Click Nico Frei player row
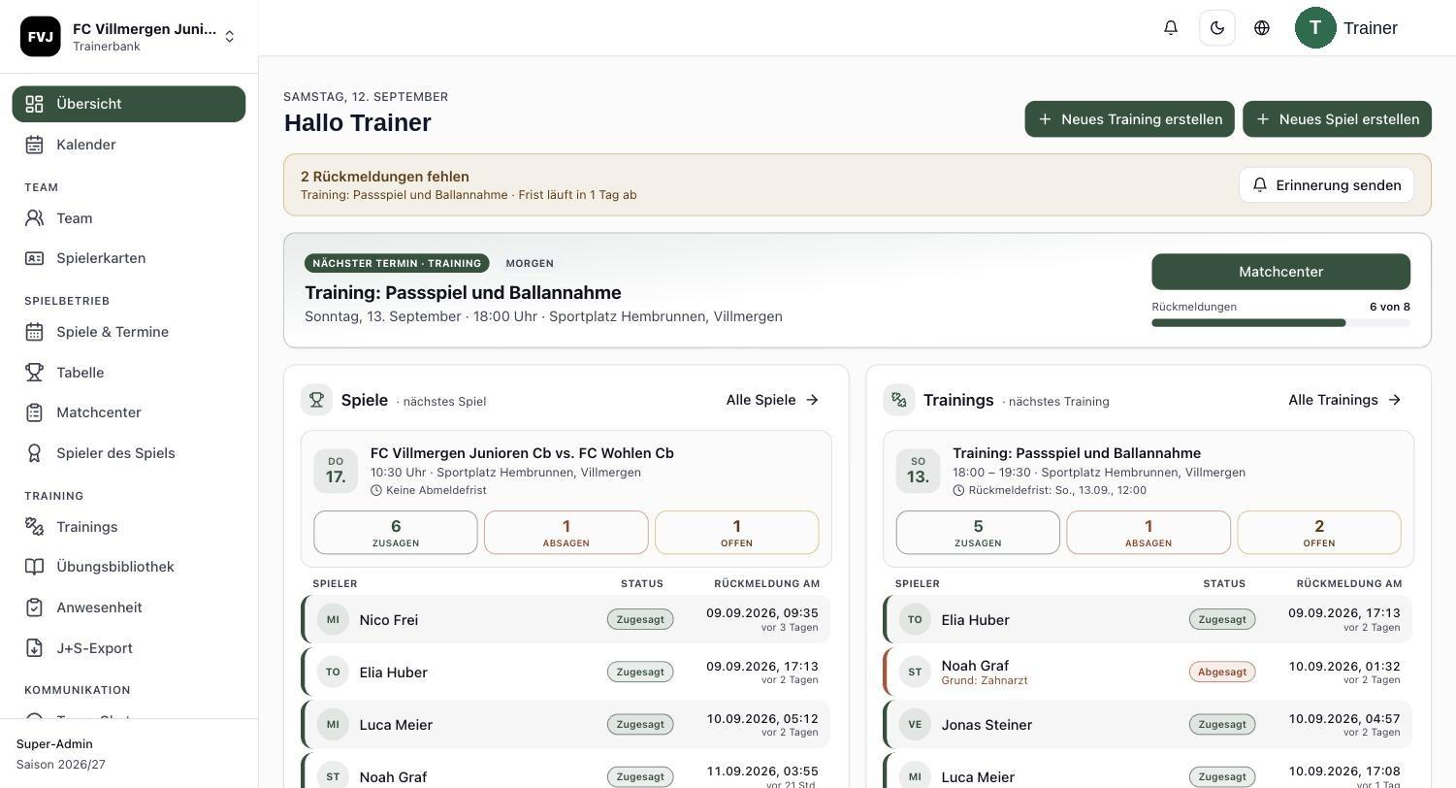Screen dimensions: 1456x788 (566, 619)
